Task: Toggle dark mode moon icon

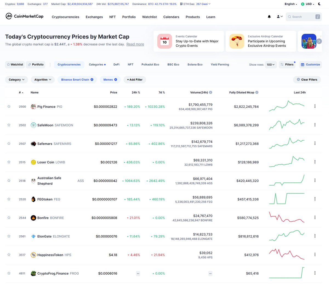Action: click(319, 4)
